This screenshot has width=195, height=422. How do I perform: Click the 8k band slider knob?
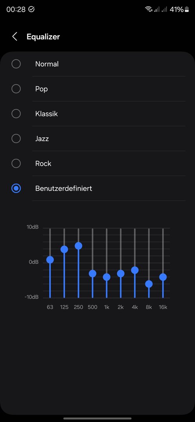coord(149,284)
